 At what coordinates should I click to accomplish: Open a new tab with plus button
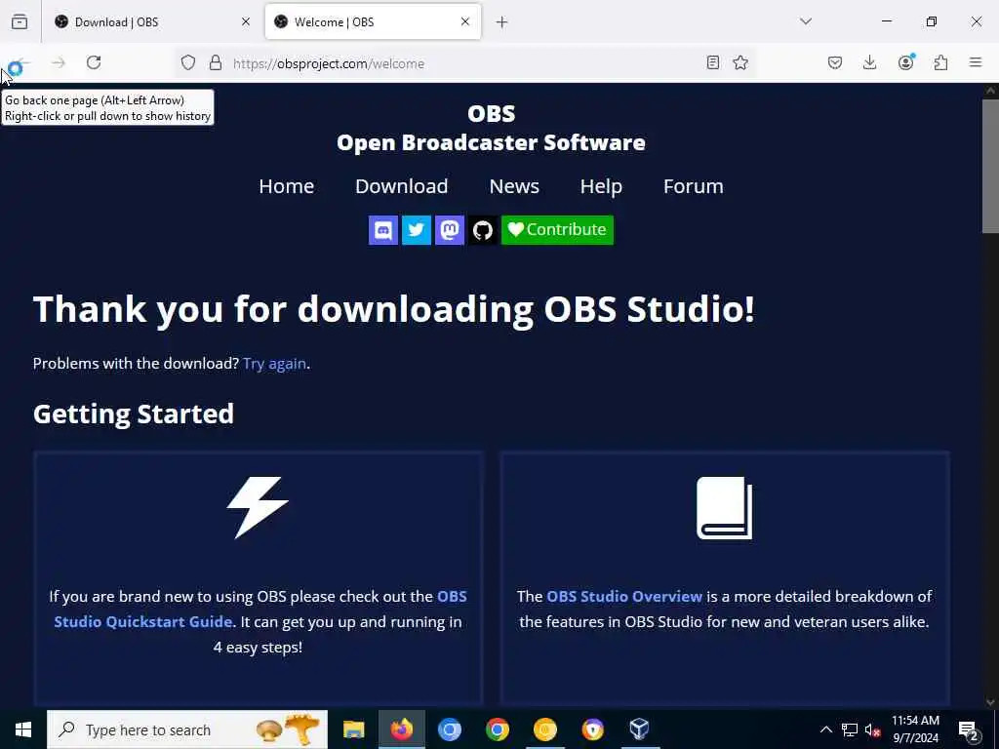(x=502, y=22)
